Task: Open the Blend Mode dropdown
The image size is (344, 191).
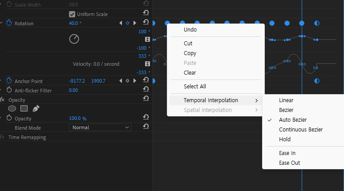Action: point(100,127)
